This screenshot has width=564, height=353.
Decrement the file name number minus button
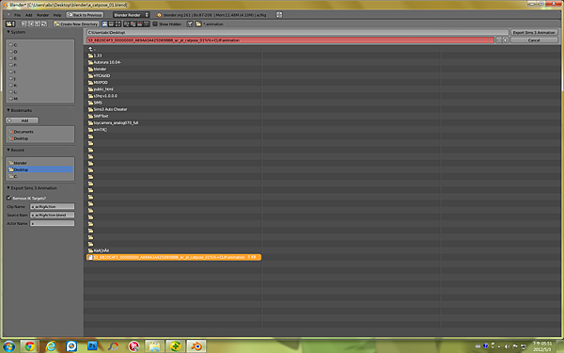[498, 40]
